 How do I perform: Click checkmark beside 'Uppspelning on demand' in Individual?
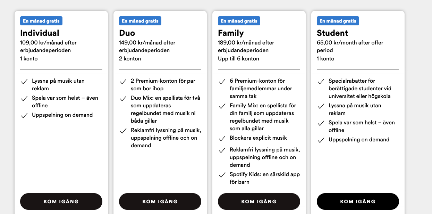[24, 115]
